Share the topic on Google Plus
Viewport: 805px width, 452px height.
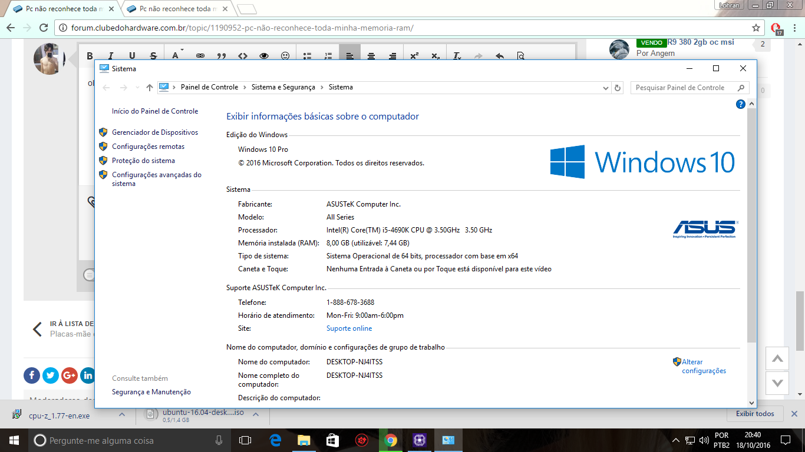coord(70,375)
